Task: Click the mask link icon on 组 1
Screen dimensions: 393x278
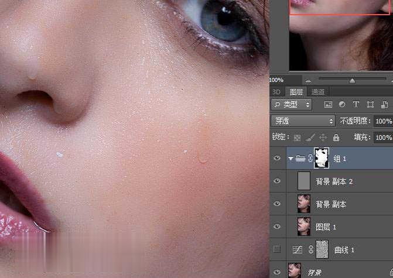Action: pyautogui.click(x=310, y=158)
